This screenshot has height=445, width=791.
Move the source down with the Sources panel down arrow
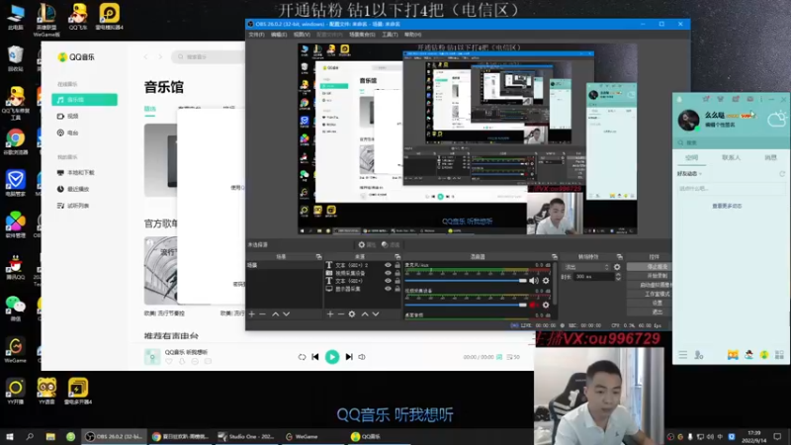coord(376,313)
